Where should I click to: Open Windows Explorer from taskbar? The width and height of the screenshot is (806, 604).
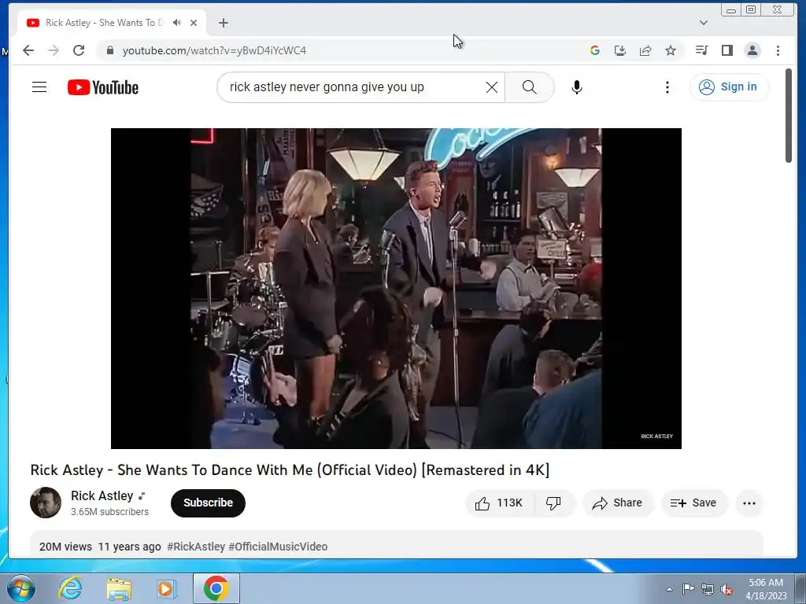pyautogui.click(x=119, y=588)
